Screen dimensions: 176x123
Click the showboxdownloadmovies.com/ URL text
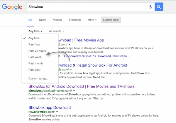tap(50, 90)
